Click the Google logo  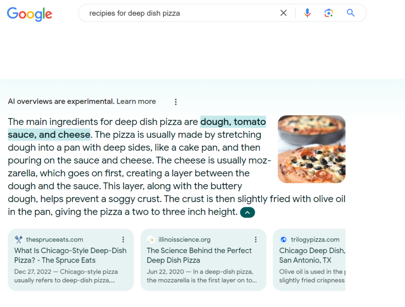30,14
